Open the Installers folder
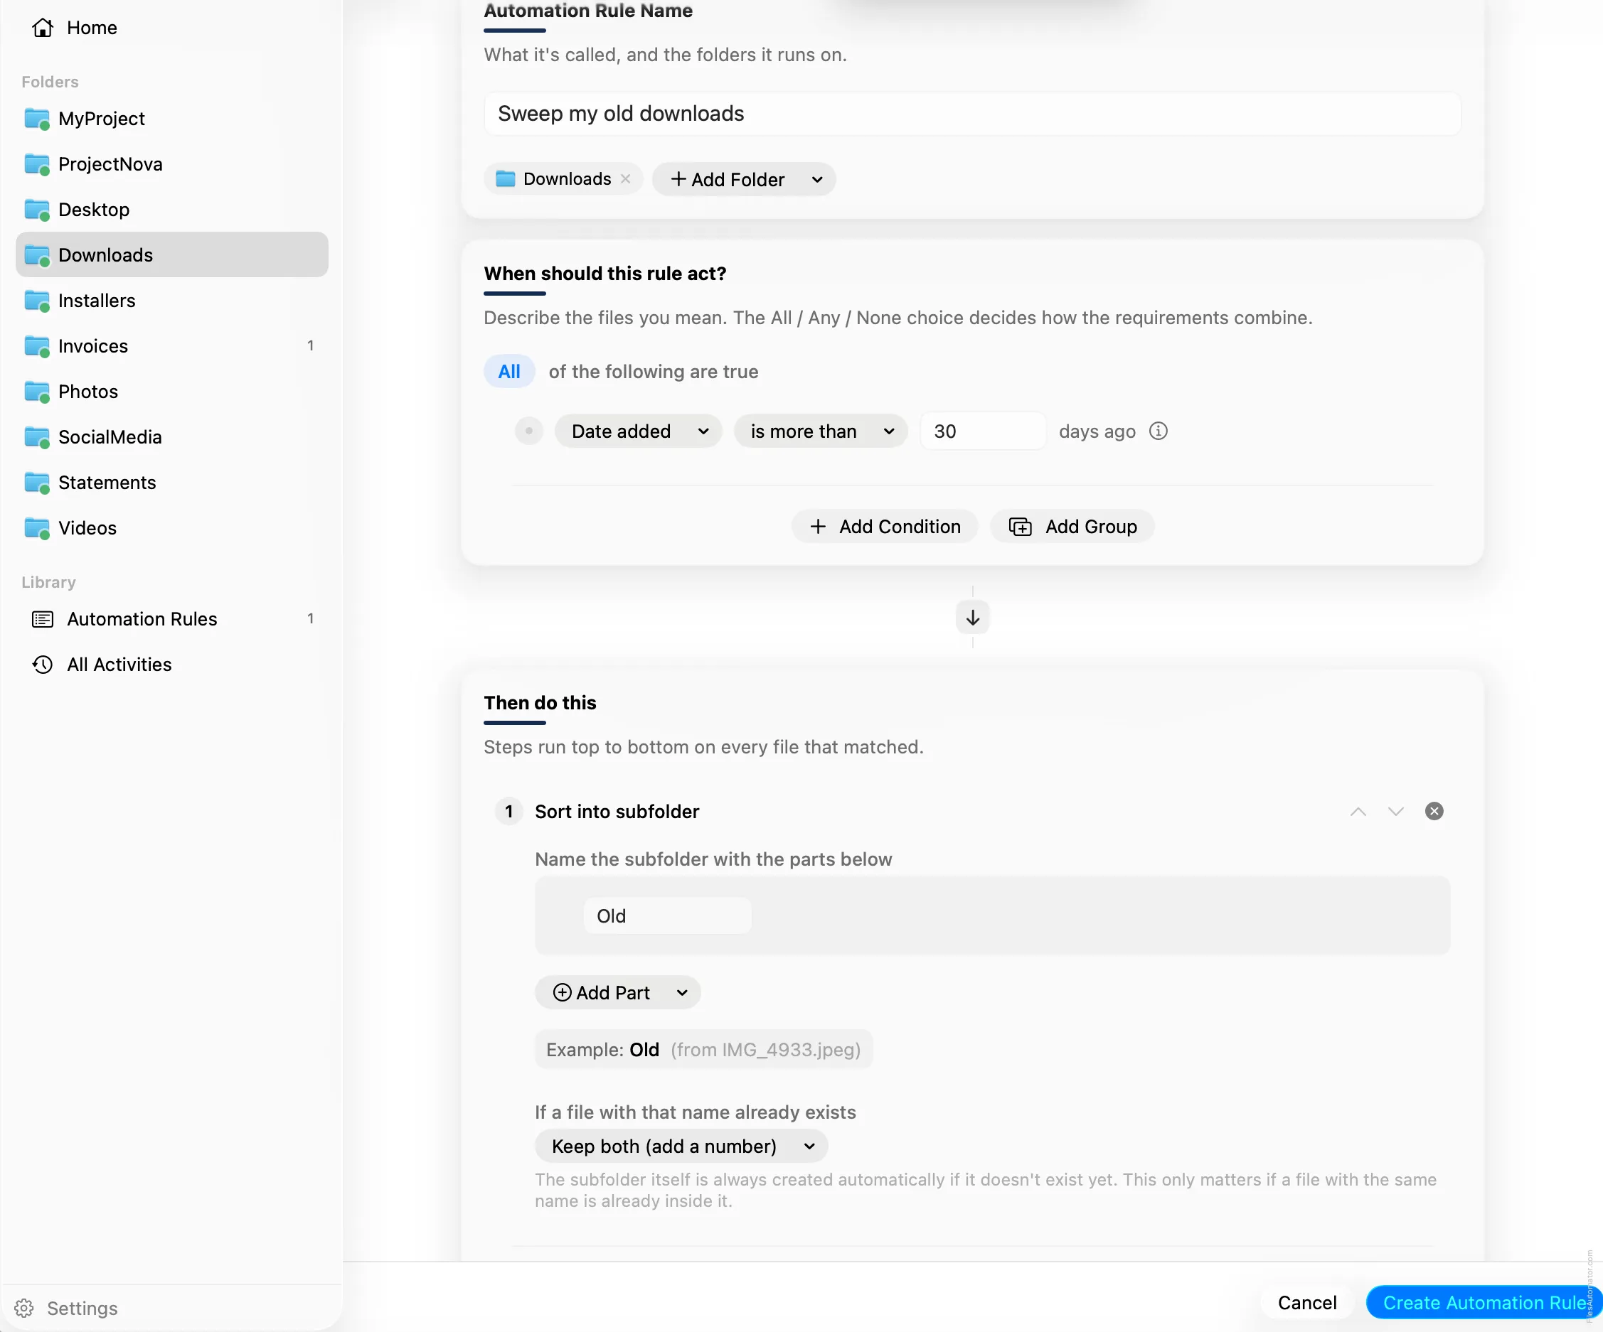This screenshot has height=1332, width=1603. [172, 301]
